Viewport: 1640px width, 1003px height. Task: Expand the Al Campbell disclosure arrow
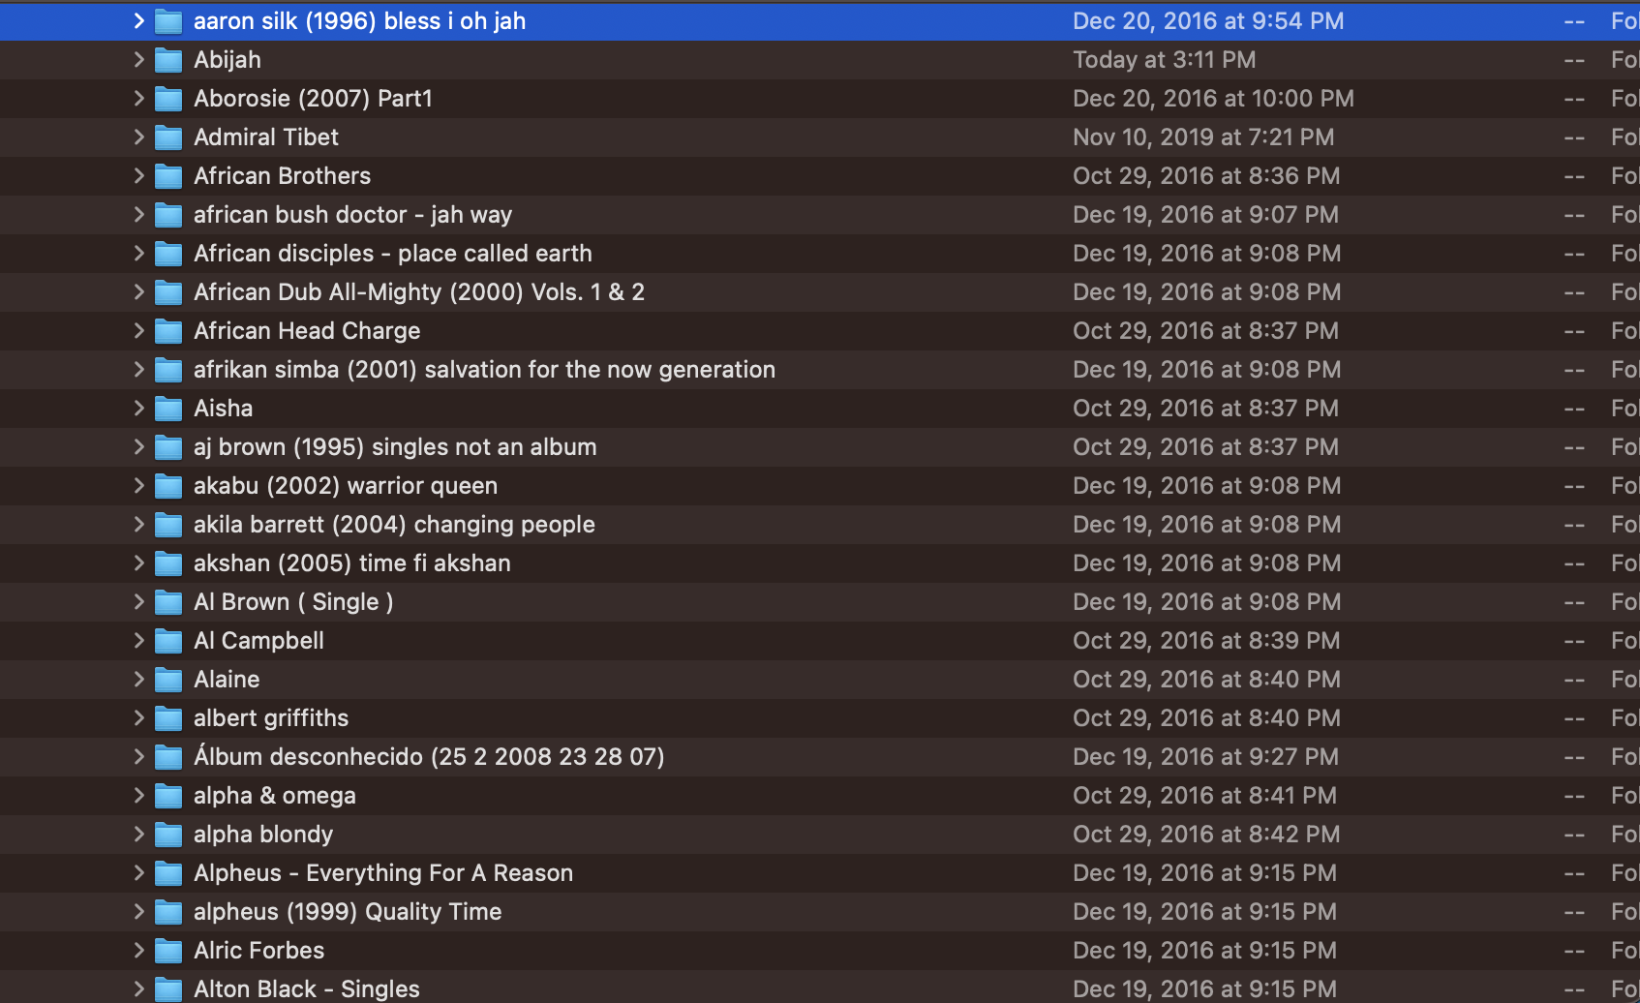click(x=138, y=640)
